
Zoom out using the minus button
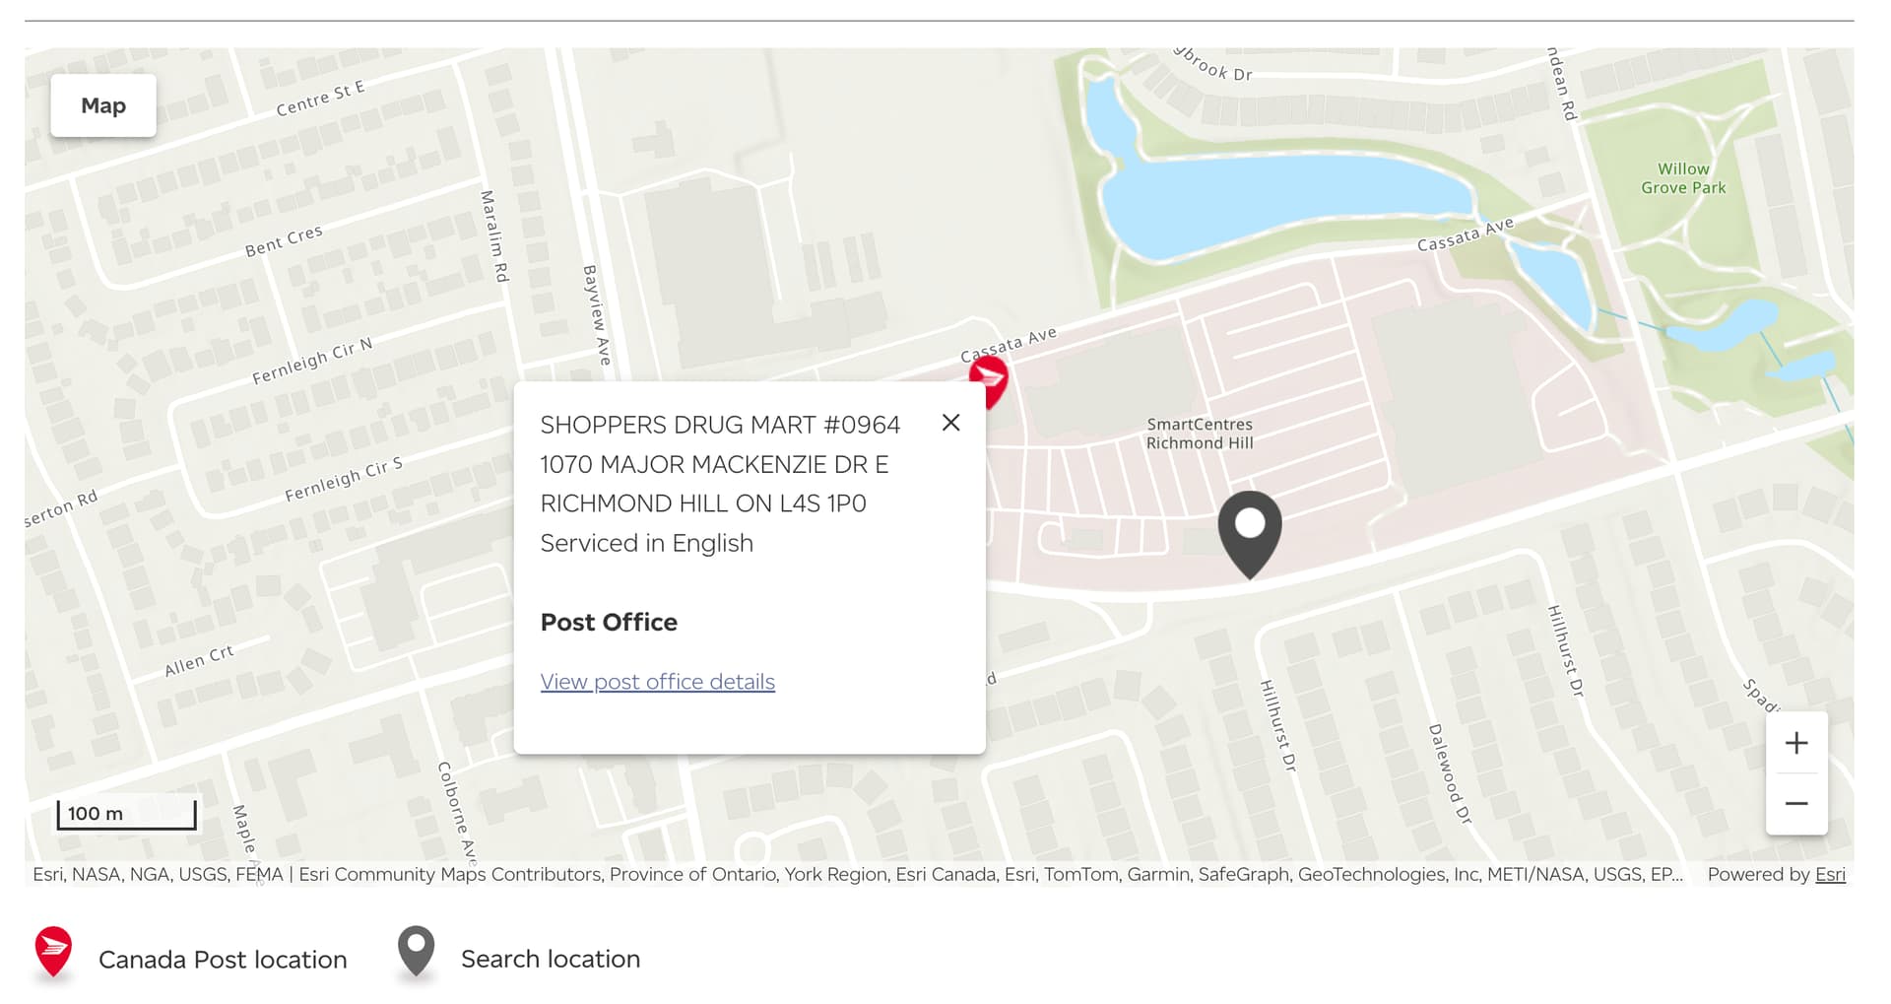coord(1795,804)
